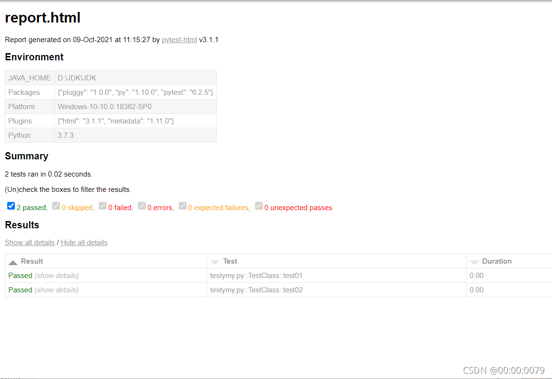
Task: Sort by the Duration column header
Action: tap(509, 261)
